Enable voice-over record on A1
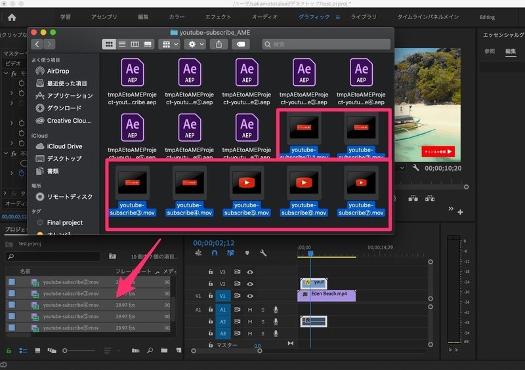Screen dimensions: 525x370 coord(276,310)
